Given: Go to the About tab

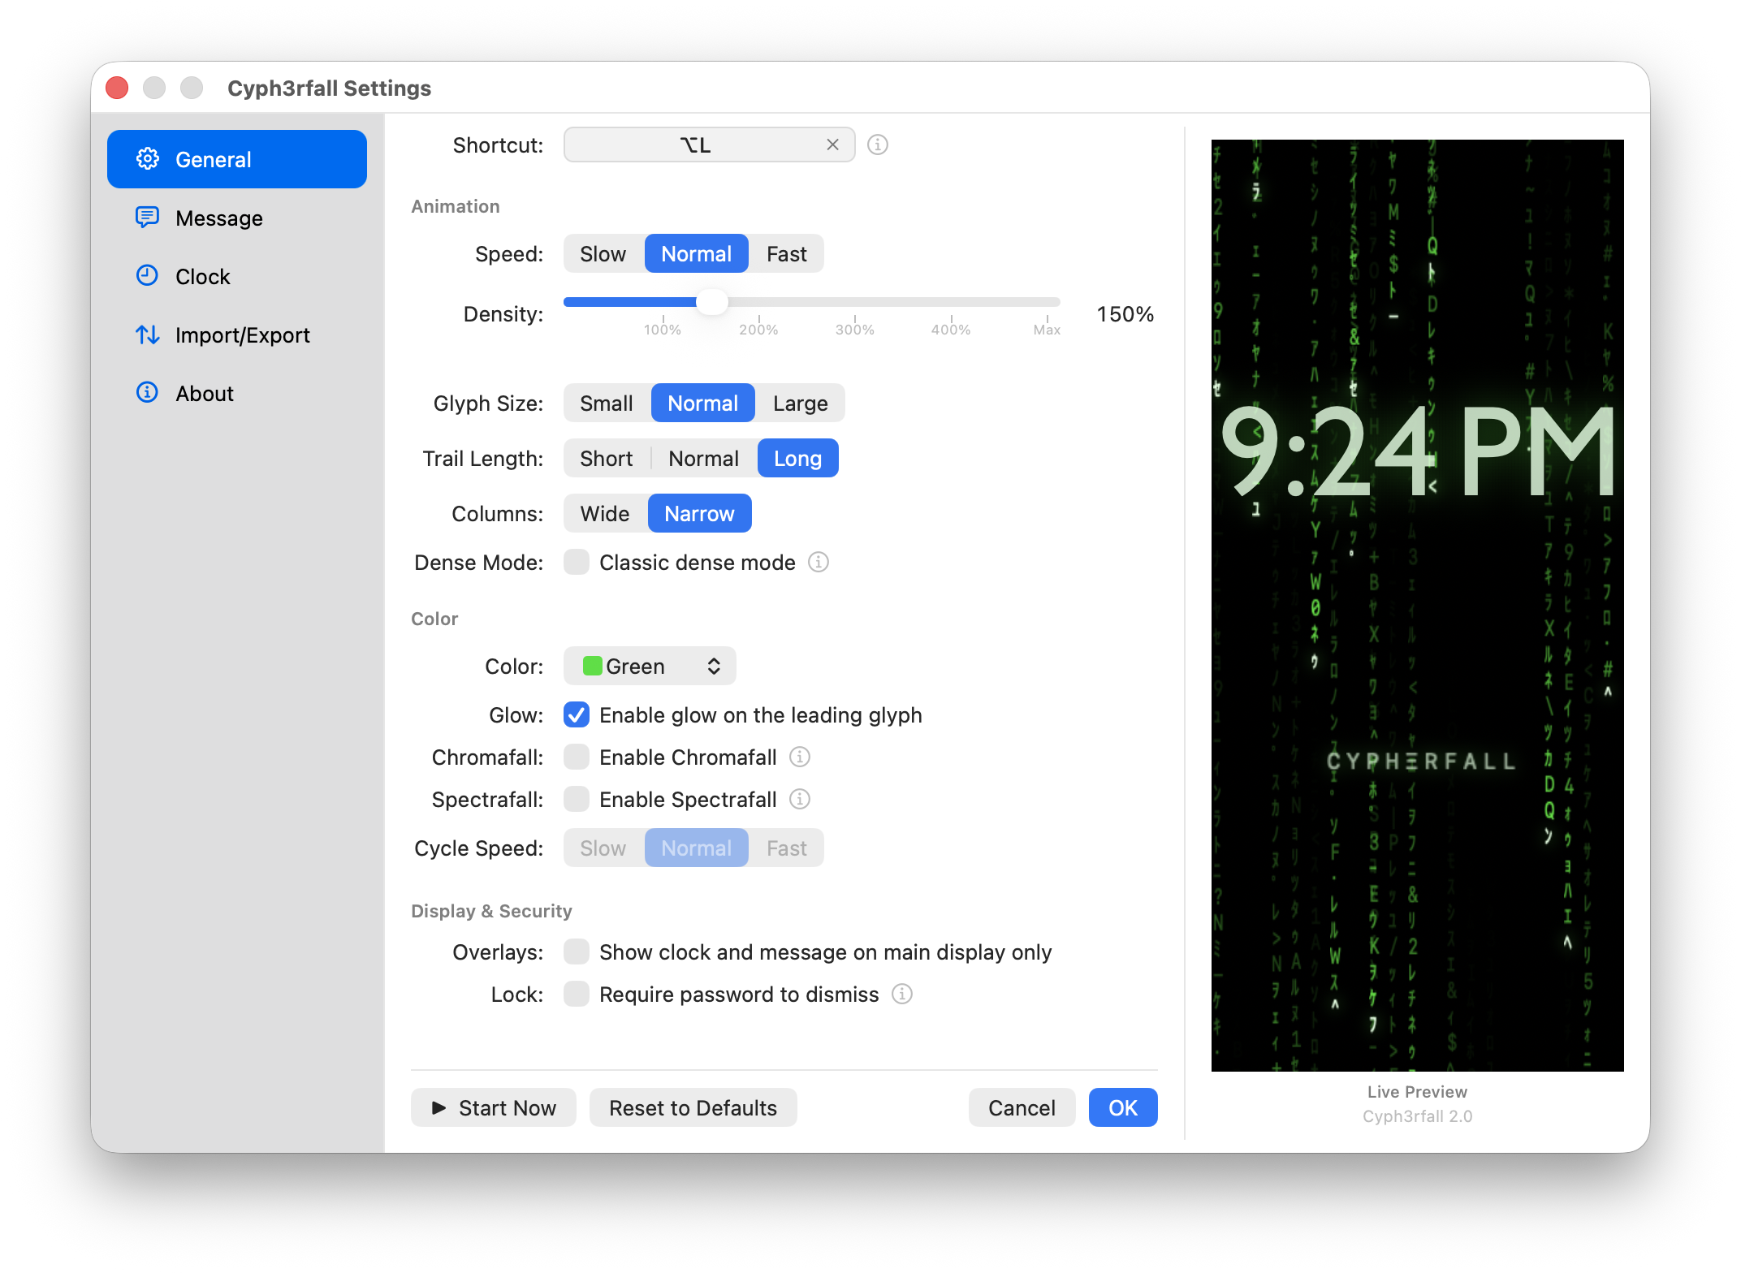Looking at the screenshot, I should (x=237, y=393).
